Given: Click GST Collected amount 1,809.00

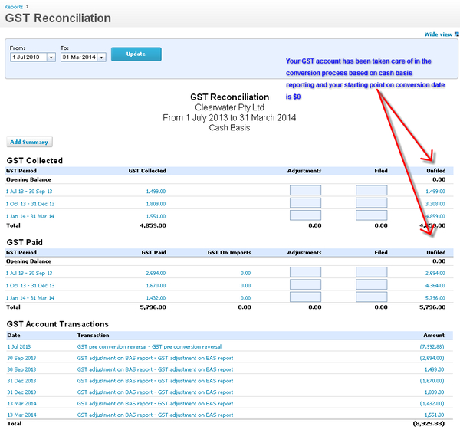Looking at the screenshot, I should 156,203.
